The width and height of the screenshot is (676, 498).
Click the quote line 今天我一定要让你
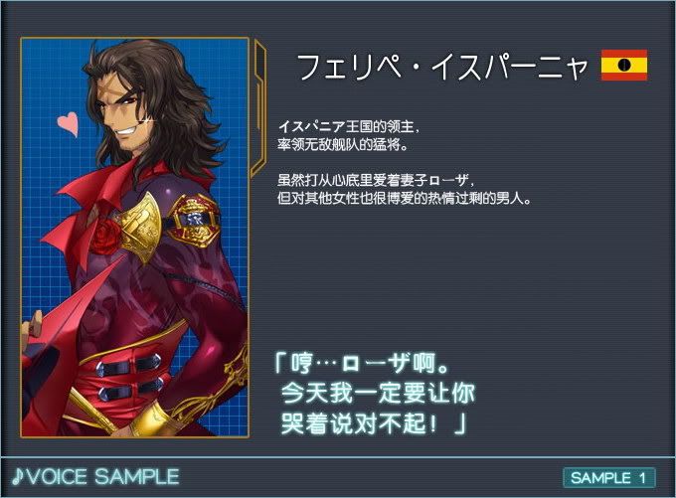378,394
